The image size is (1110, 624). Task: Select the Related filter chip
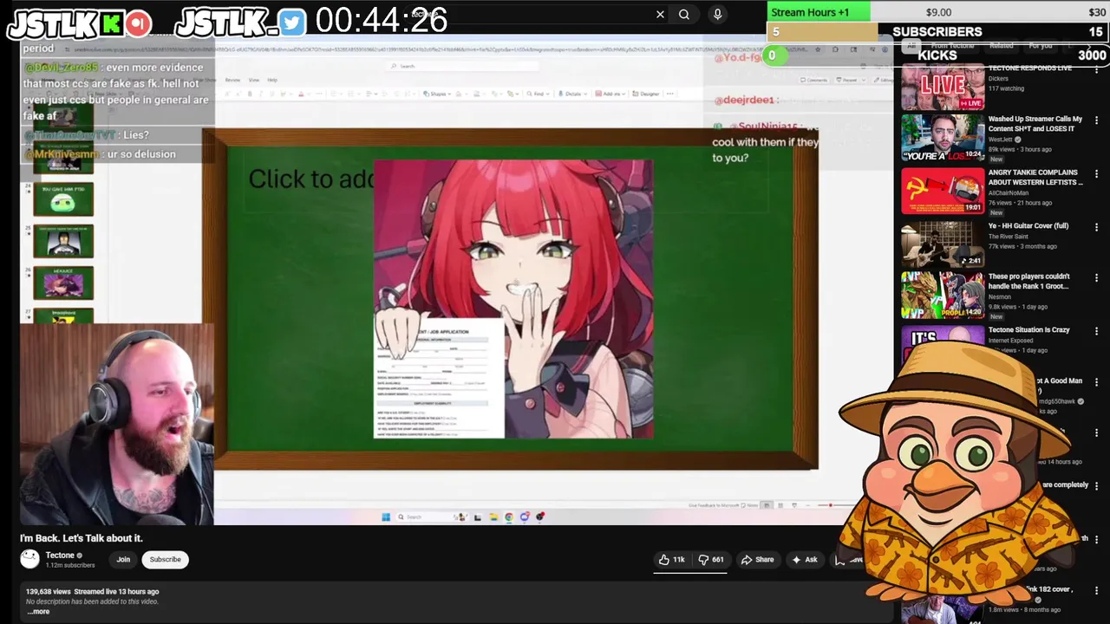pyautogui.click(x=1002, y=45)
